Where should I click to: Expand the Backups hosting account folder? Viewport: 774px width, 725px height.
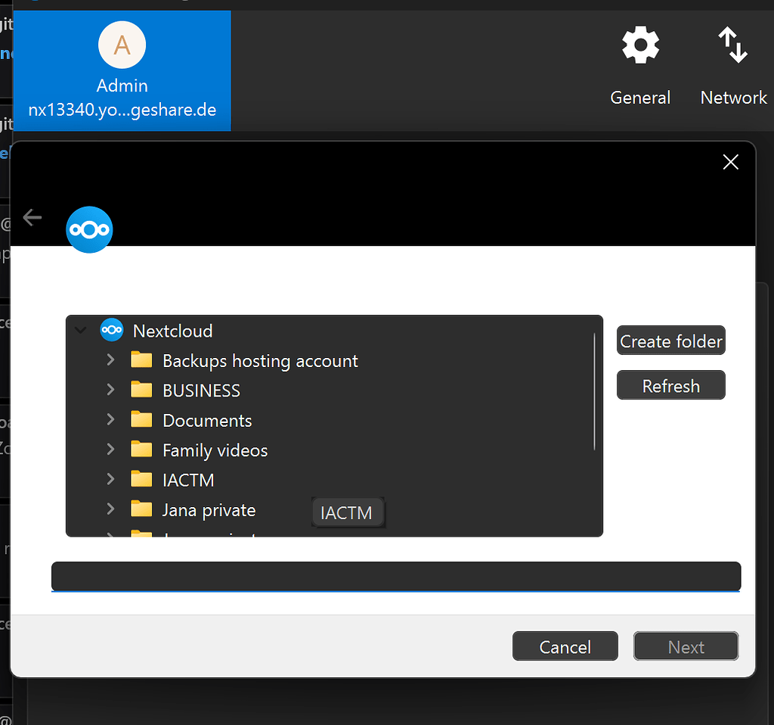coord(110,360)
